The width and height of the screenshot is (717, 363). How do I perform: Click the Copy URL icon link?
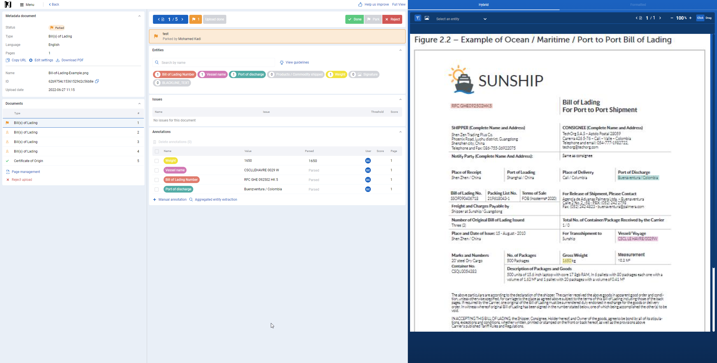coord(16,60)
